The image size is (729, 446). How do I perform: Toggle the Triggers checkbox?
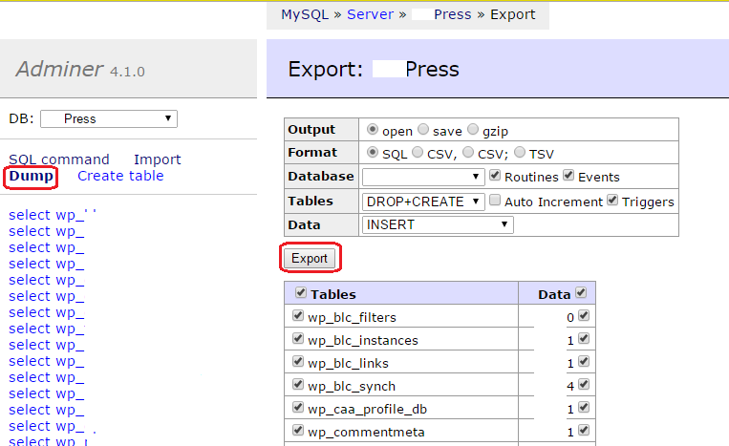612,201
